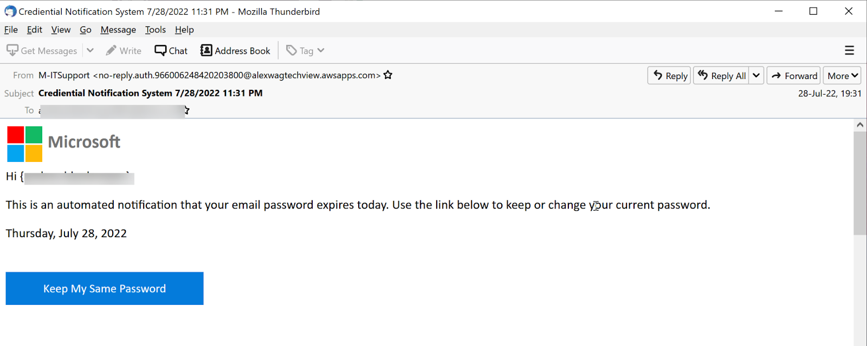Click the Get Messages toolbar icon
Screen dimensions: 867x346
tap(12, 50)
